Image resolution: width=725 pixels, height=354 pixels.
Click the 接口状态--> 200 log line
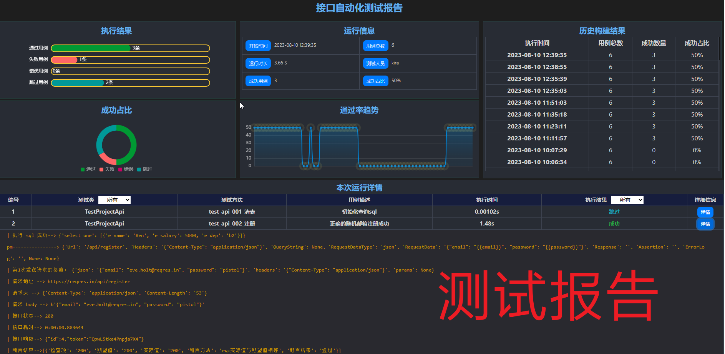tap(30, 316)
